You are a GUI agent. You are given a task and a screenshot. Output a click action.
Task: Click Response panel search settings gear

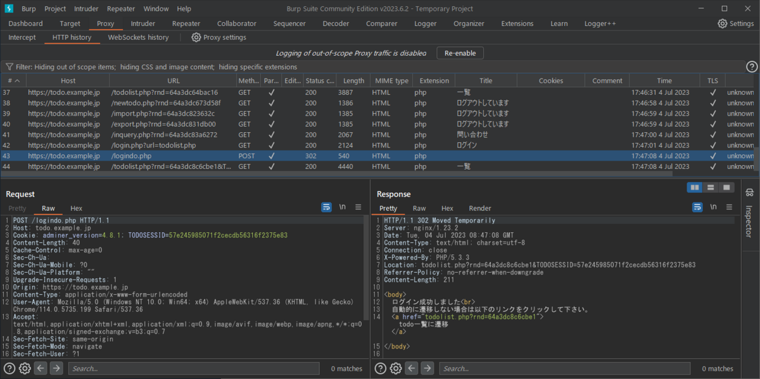396,368
